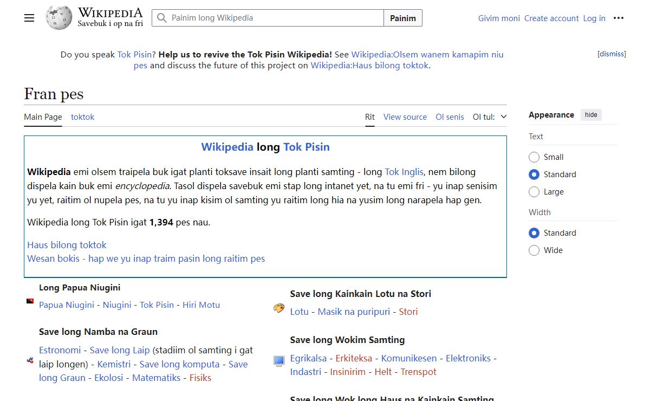Dismiss the site notice banner
The image size is (650, 401).
point(612,54)
